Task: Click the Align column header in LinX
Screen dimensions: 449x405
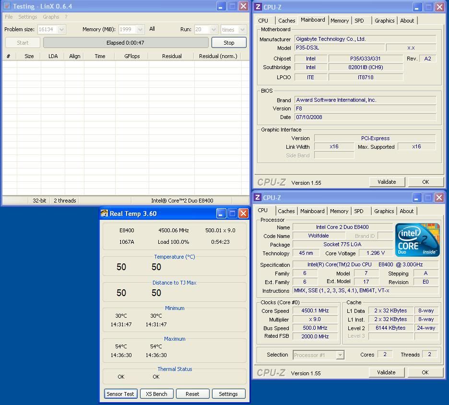Action: pos(74,56)
